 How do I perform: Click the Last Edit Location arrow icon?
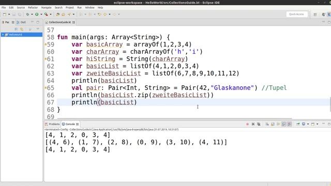[x=99, y=14]
